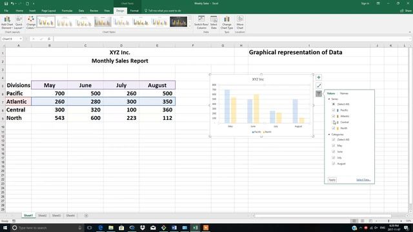Click the formula bar input
Image resolution: width=413 pixels, height=232 pixels.
(232, 39)
